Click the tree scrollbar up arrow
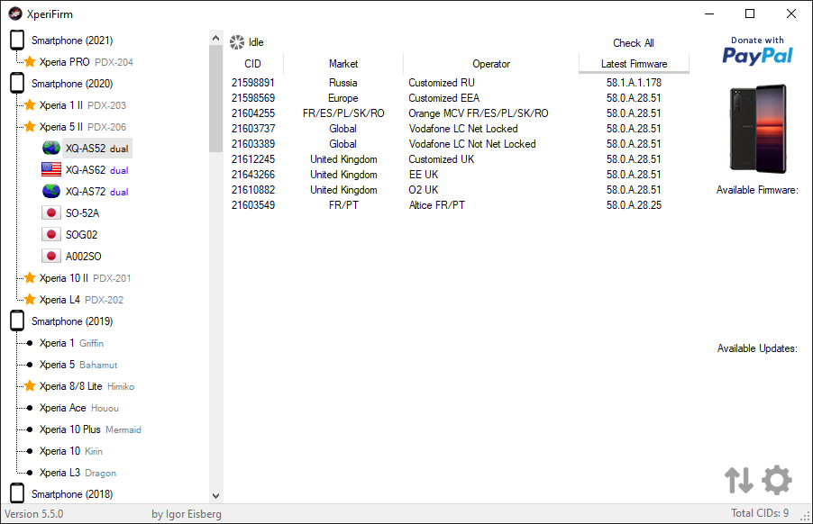The image size is (813, 524). (215, 38)
